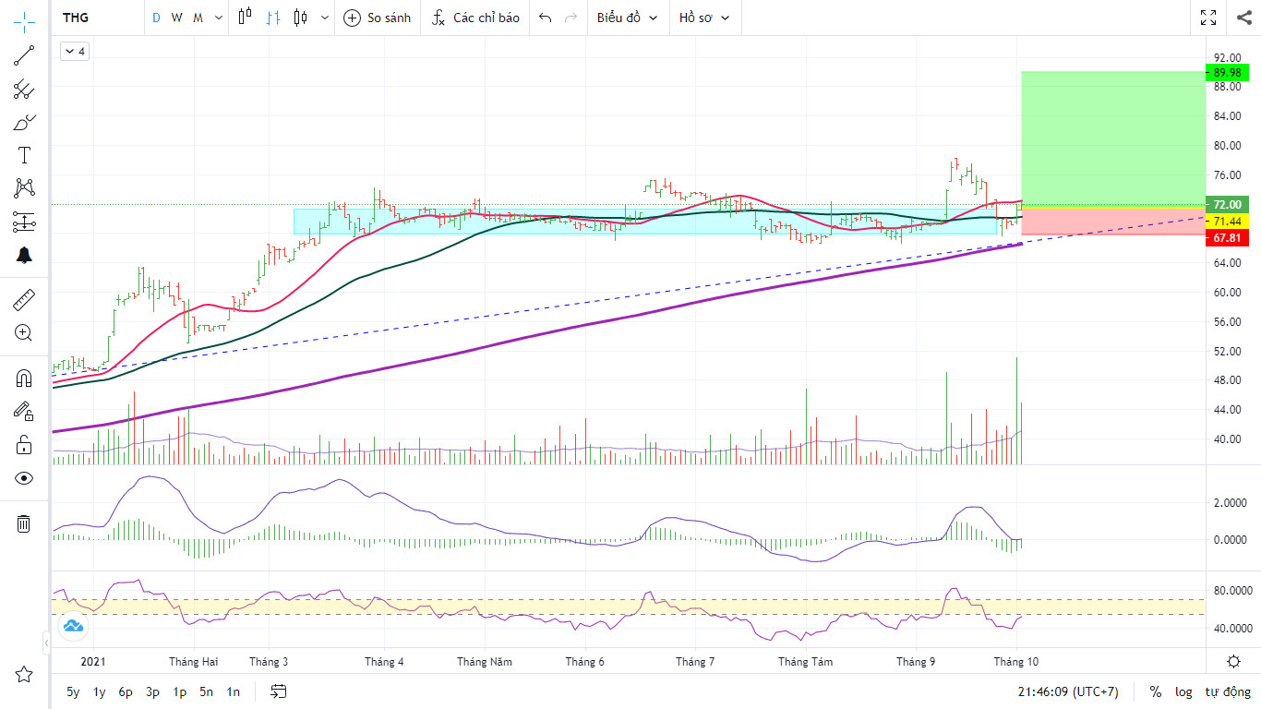The height and width of the screenshot is (709, 1261).
Task: Switch to weekly W timeframe
Action: point(176,18)
